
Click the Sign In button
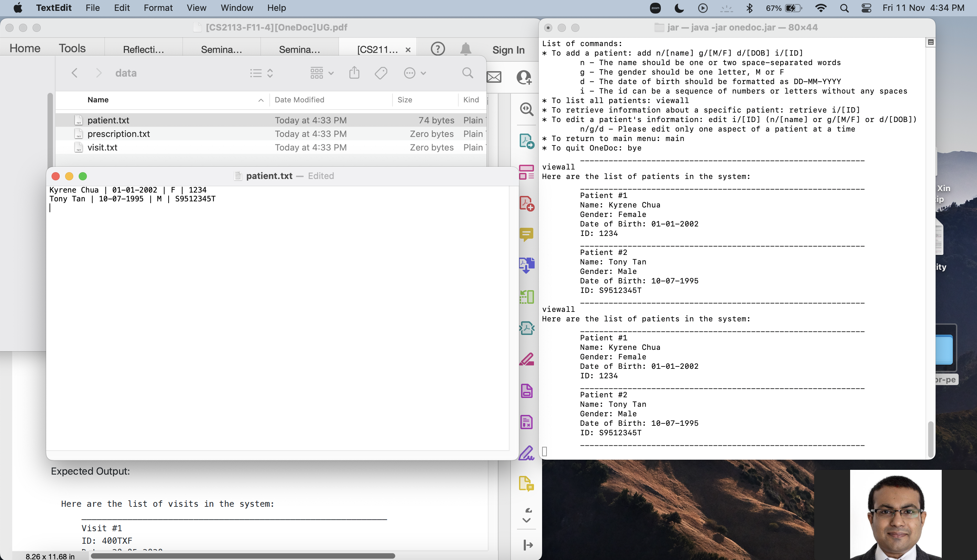pos(508,50)
